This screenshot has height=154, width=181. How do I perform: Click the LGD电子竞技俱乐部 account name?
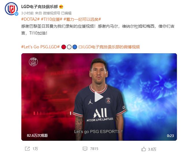(x=39, y=7)
